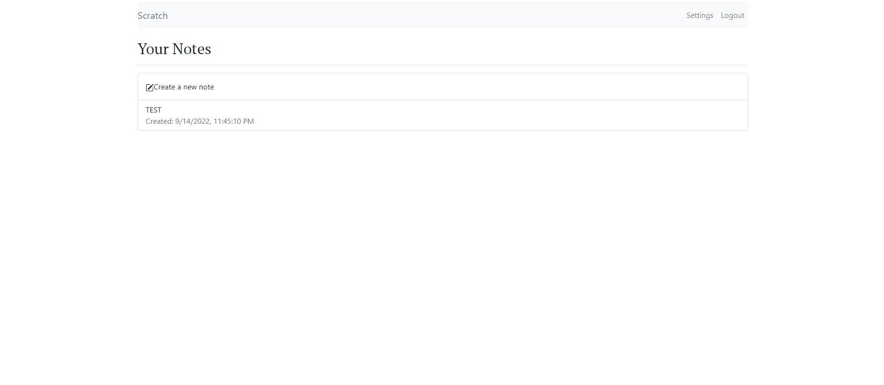The width and height of the screenshot is (884, 385).
Task: Open the Scratch home brand link
Action: [153, 16]
